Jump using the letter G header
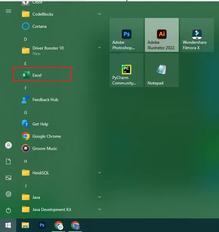Screen dimensions: 219x232 [25, 113]
